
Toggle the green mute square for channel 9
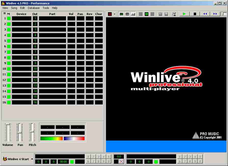[9, 63]
